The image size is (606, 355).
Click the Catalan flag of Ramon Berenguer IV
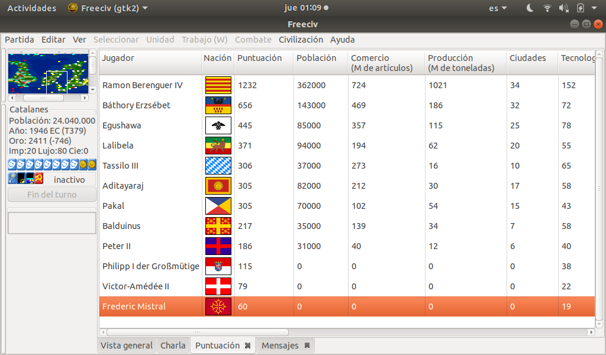[218, 85]
